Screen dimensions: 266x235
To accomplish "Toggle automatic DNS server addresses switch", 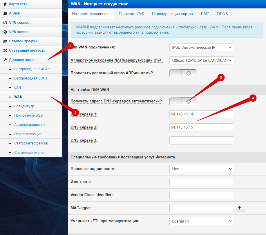I will [x=183, y=102].
